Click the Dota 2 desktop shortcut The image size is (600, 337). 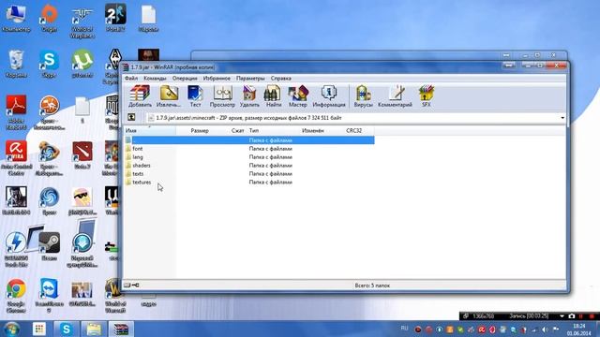click(x=82, y=154)
